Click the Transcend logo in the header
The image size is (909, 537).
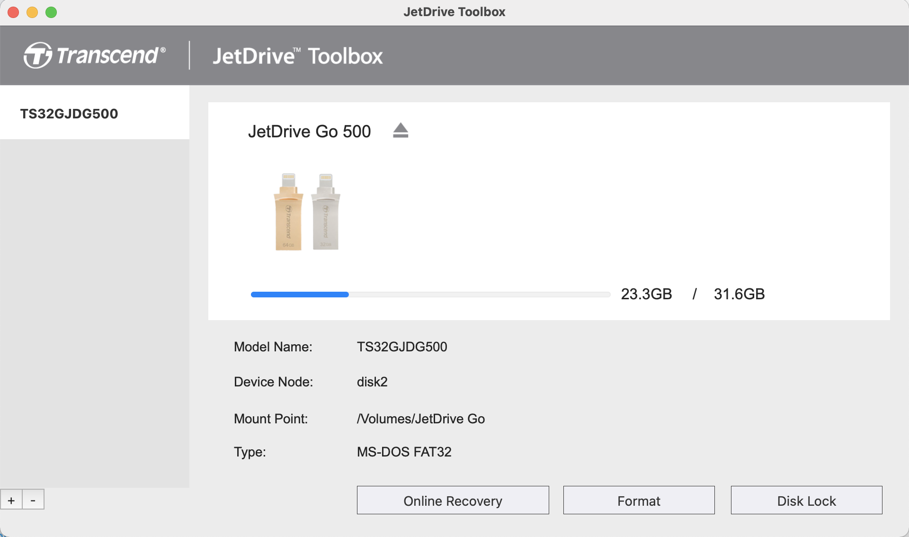(95, 55)
